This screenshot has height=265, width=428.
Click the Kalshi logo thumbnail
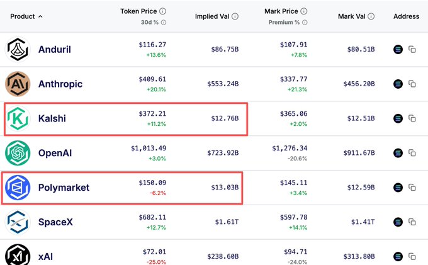(x=18, y=118)
